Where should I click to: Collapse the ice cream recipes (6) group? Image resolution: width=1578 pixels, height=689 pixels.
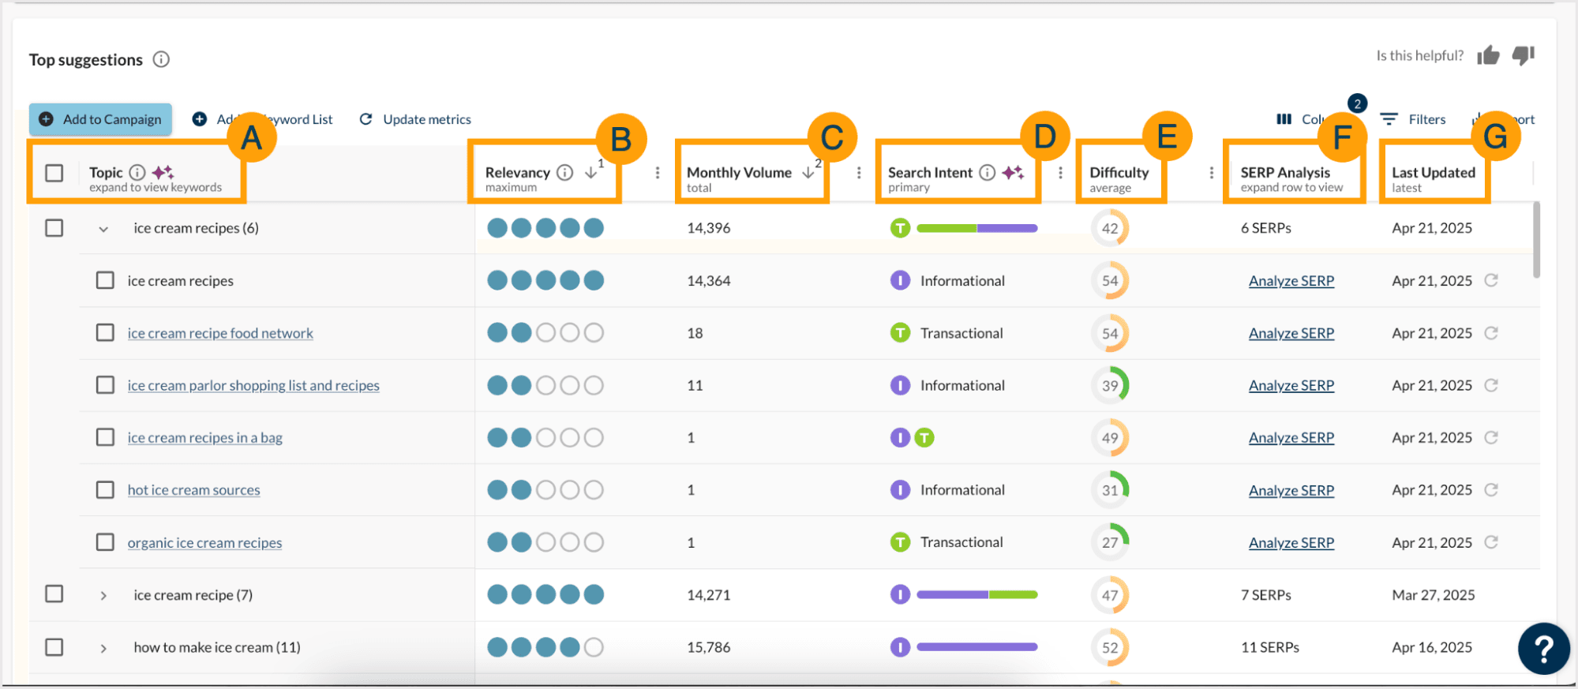coord(103,229)
